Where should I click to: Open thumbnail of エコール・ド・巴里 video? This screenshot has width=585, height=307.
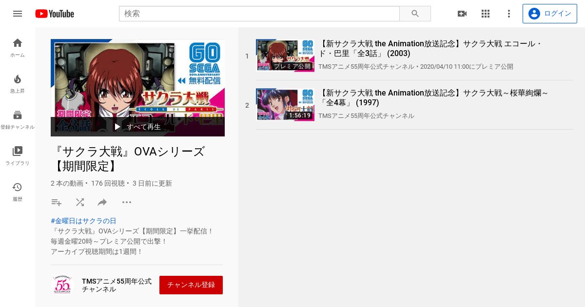point(285,56)
